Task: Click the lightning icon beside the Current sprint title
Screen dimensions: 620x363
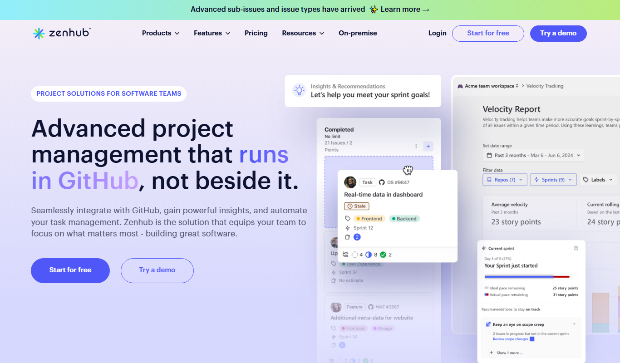Action: pos(484,248)
